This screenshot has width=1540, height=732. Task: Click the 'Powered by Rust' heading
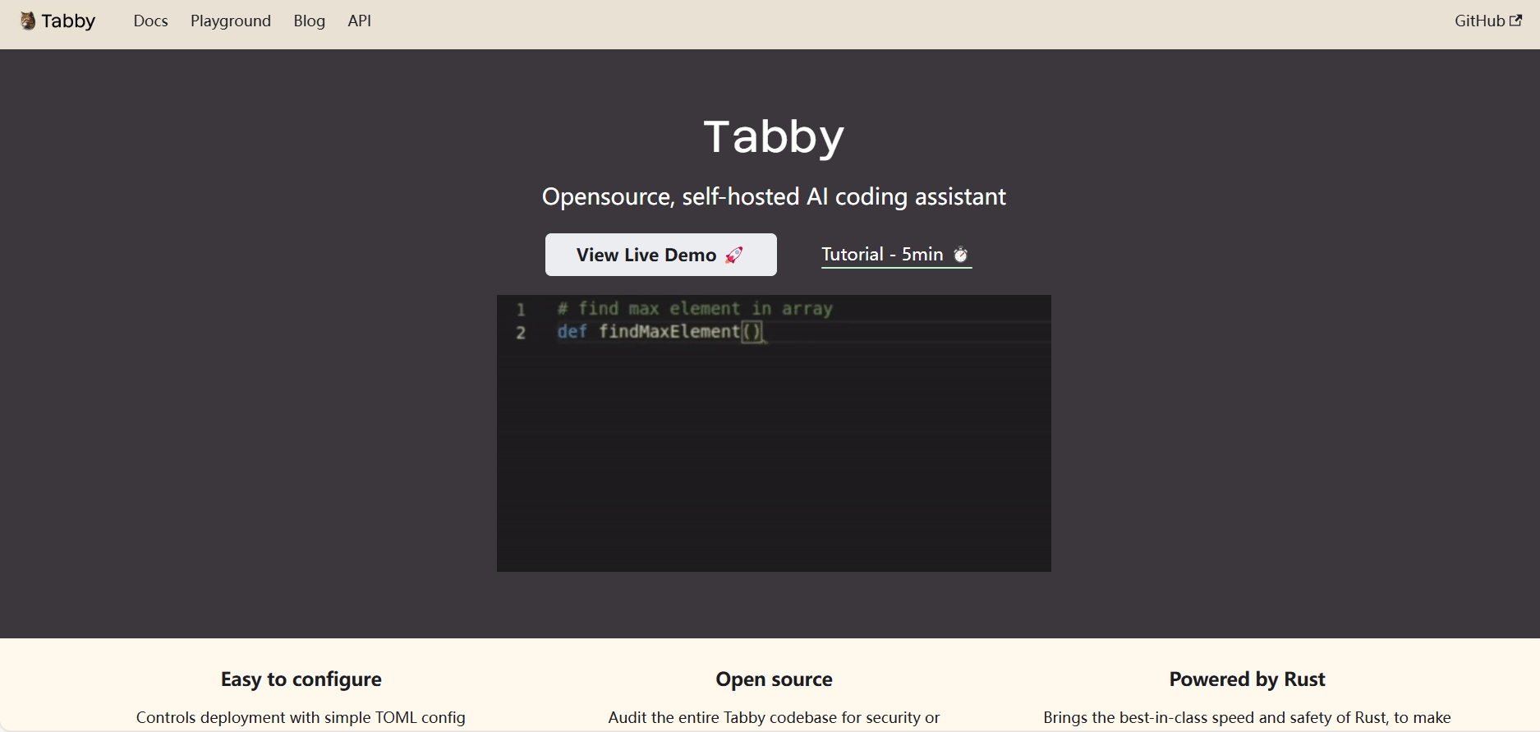1247,679
